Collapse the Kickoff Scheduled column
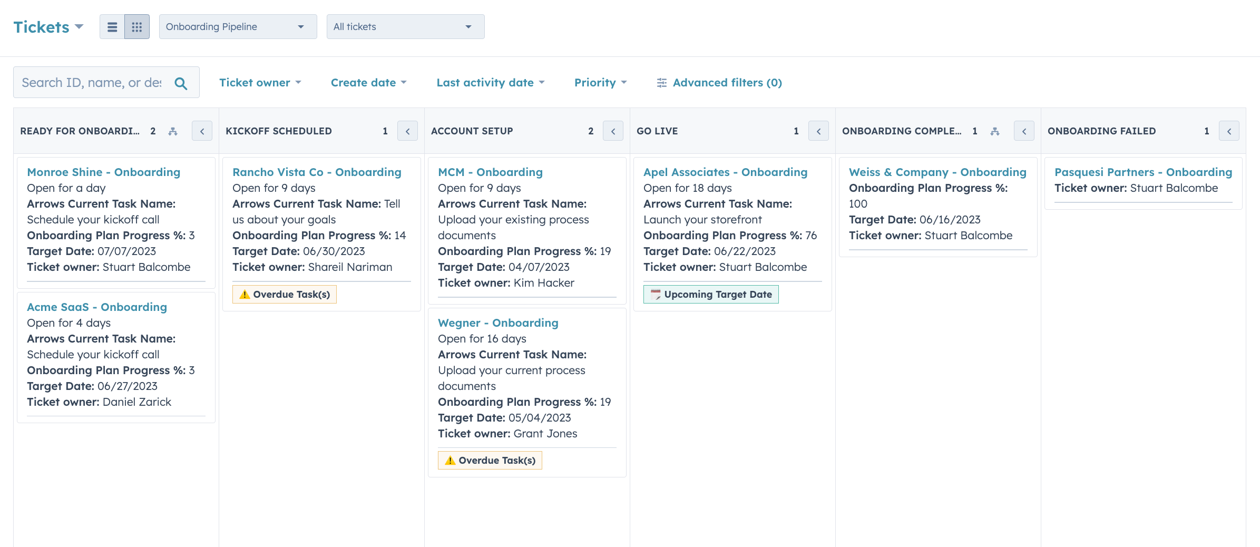The width and height of the screenshot is (1260, 547). (407, 131)
